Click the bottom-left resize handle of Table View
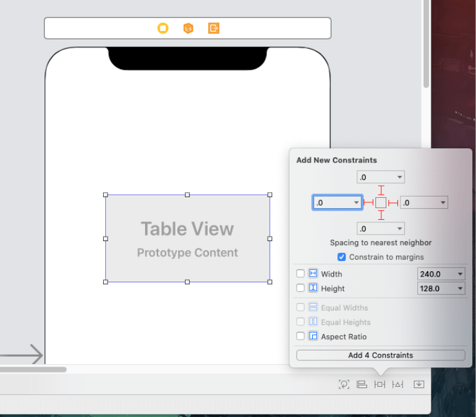 (x=105, y=282)
